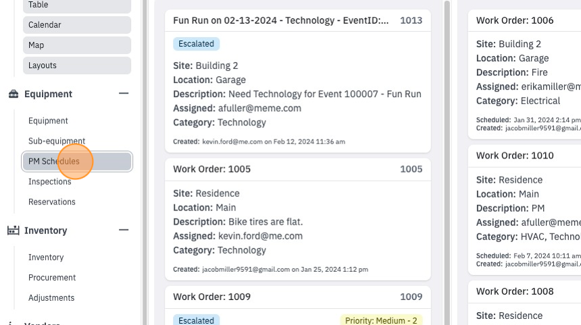Screen dimensions: 581x325
Task: Open the Procurement page
Action: coord(52,278)
